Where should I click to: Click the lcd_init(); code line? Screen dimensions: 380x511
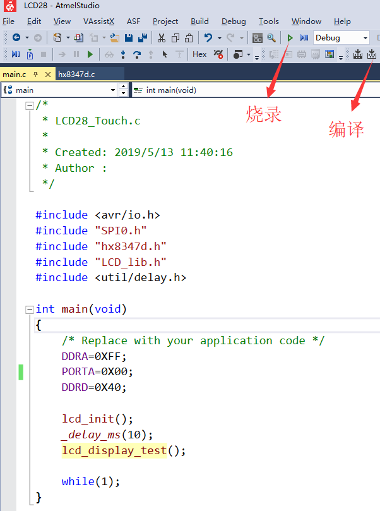click(x=97, y=419)
